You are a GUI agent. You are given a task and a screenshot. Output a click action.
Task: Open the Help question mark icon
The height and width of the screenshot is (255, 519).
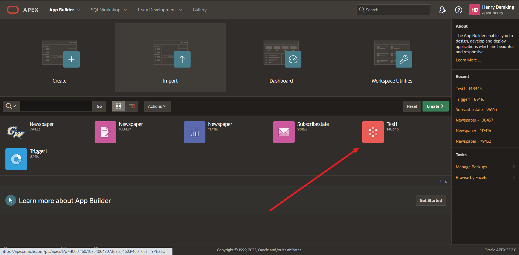click(x=458, y=10)
